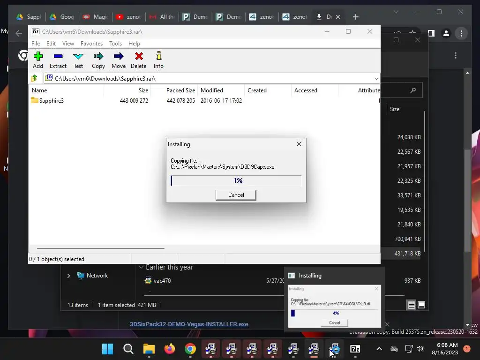Switch Explorer to details view

point(411,305)
